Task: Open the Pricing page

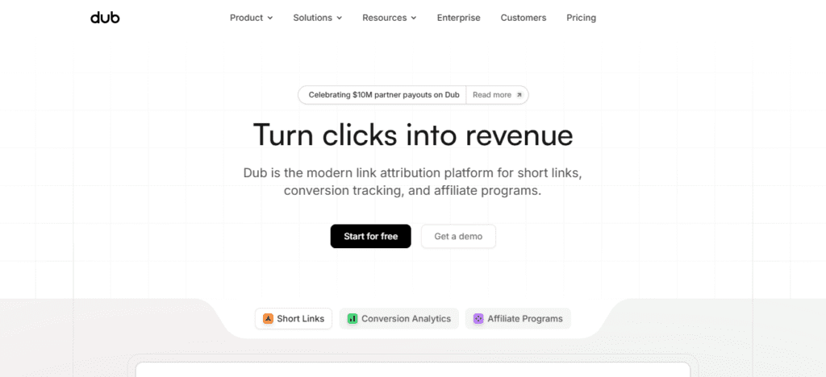Action: 581,18
